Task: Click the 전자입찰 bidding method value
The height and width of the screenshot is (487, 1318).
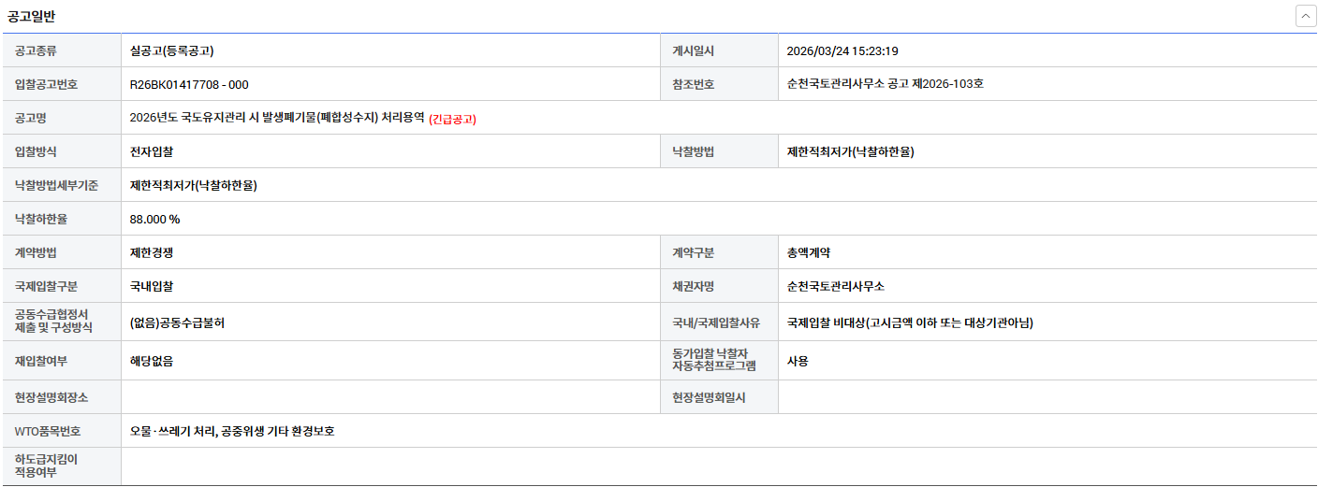Action: point(152,151)
